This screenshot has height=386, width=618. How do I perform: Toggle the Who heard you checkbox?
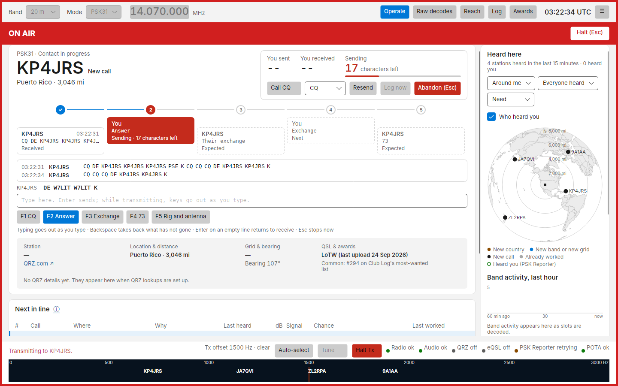click(x=491, y=117)
